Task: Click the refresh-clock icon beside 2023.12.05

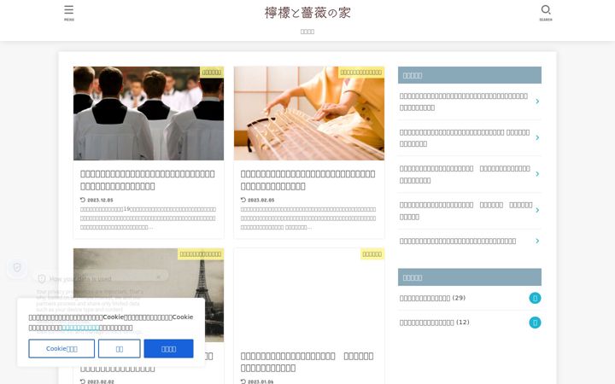Action: (83, 200)
